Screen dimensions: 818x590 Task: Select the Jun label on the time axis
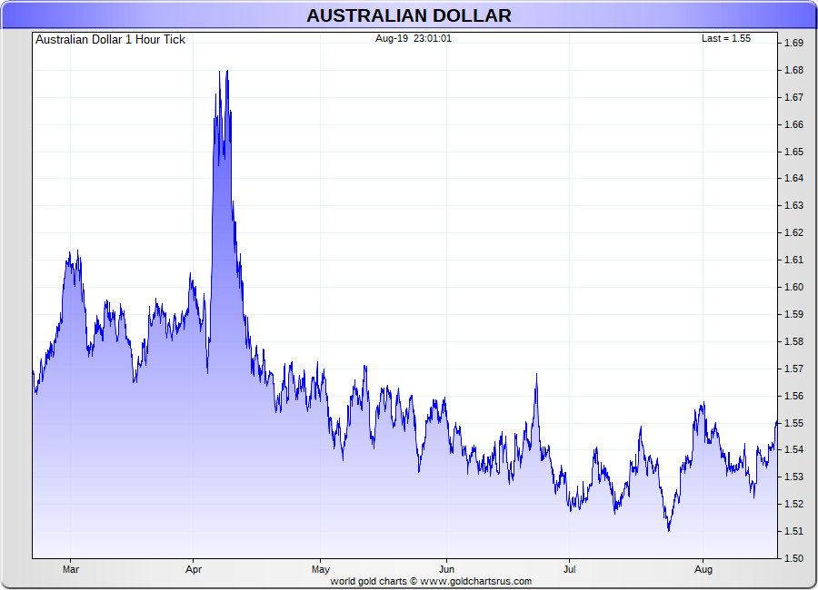point(446,569)
